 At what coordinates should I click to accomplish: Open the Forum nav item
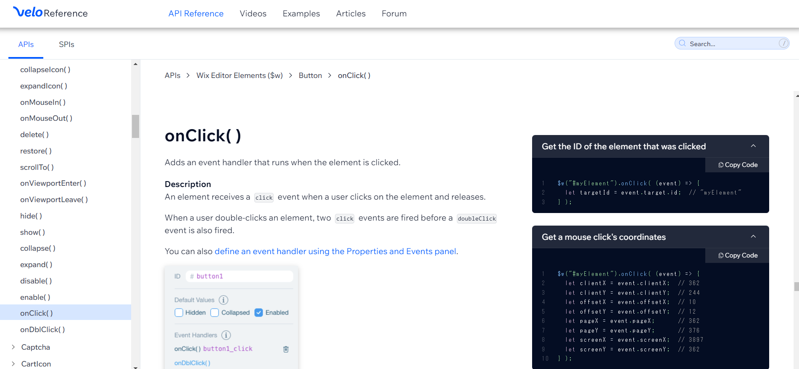394,13
